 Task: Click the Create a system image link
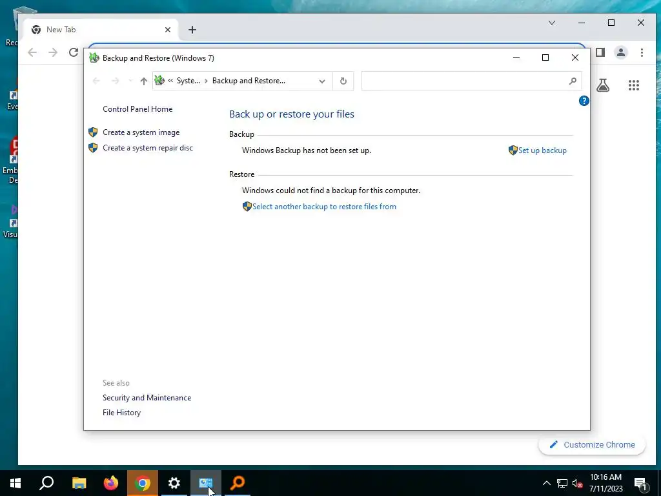tap(141, 132)
